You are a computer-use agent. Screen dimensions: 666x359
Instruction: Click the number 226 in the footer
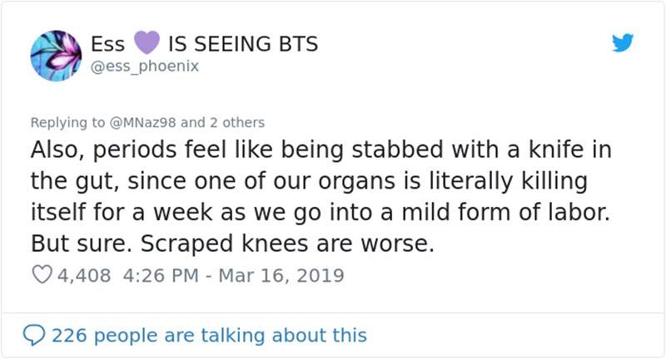coord(68,336)
